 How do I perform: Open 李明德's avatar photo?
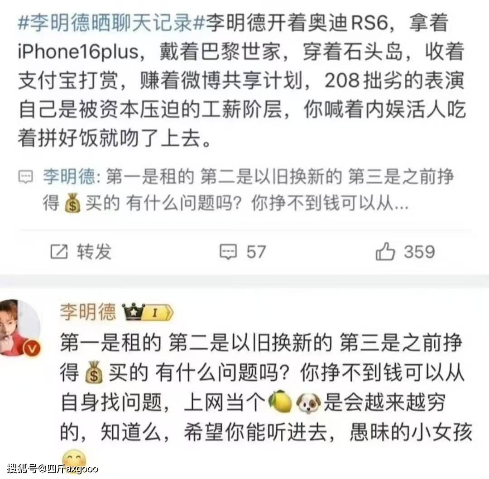pos(19,327)
